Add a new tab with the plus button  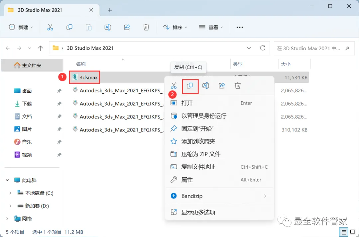click(x=110, y=10)
